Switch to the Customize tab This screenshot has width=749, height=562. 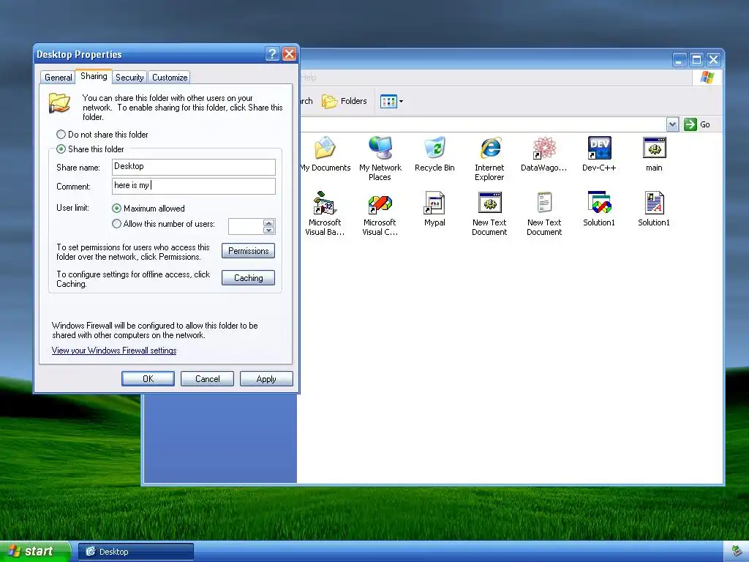click(170, 78)
